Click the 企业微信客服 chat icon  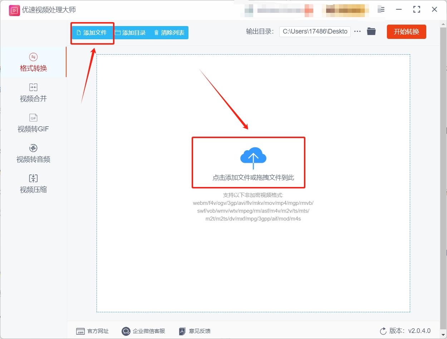126,331
